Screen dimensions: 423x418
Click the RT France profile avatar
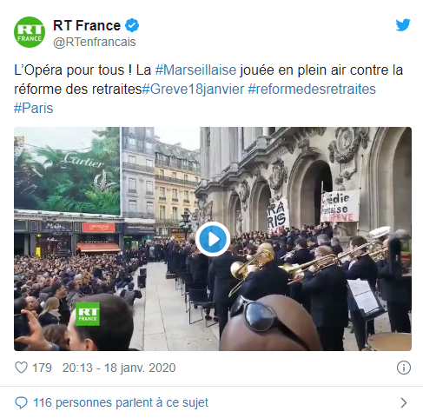(x=30, y=32)
